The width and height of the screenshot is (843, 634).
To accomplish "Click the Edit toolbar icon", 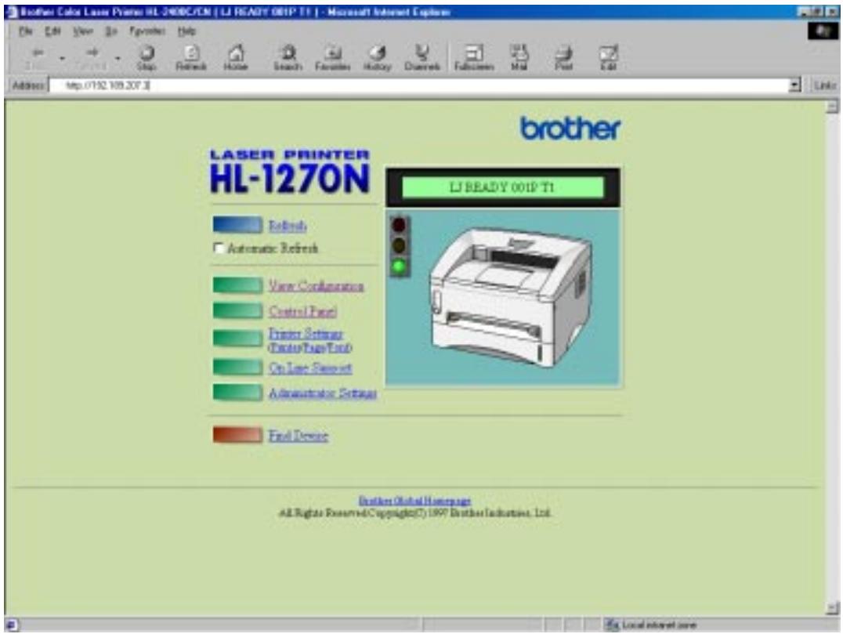I will point(608,57).
